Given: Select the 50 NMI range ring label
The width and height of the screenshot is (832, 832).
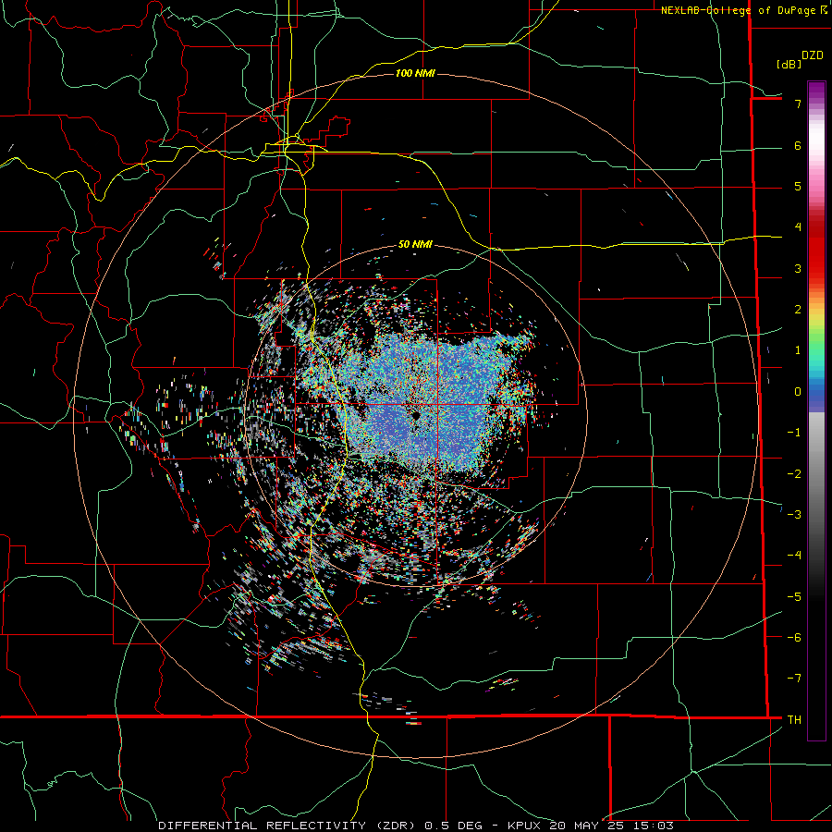Looking at the screenshot, I should tap(415, 244).
